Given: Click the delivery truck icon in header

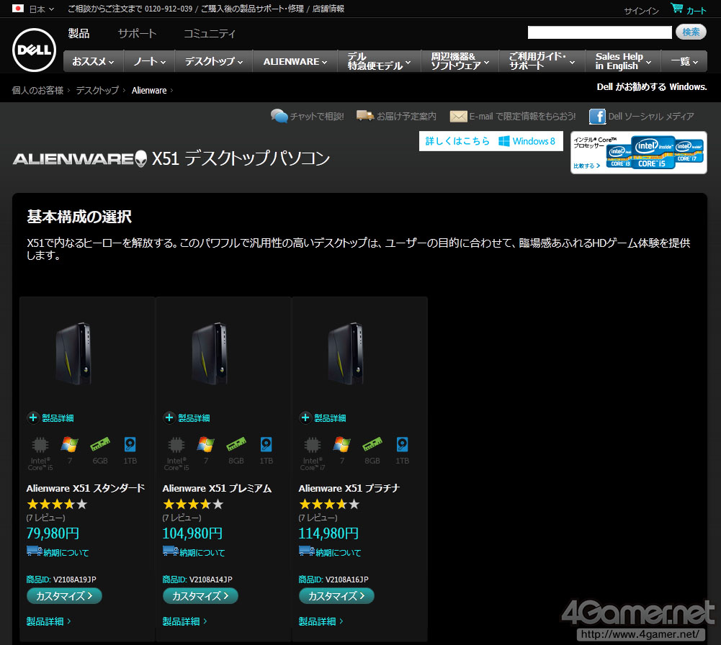Looking at the screenshot, I should coord(365,115).
